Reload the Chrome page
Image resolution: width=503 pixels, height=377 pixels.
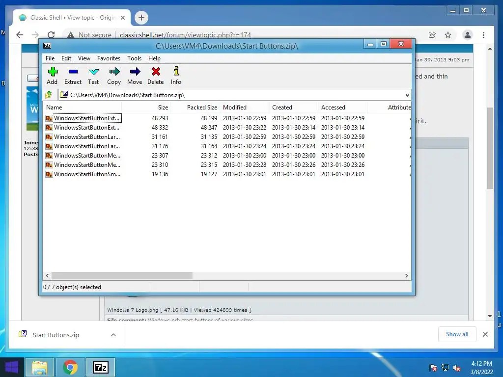tap(51, 35)
